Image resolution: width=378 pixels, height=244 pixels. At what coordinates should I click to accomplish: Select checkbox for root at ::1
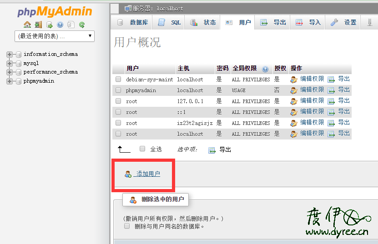(118, 112)
